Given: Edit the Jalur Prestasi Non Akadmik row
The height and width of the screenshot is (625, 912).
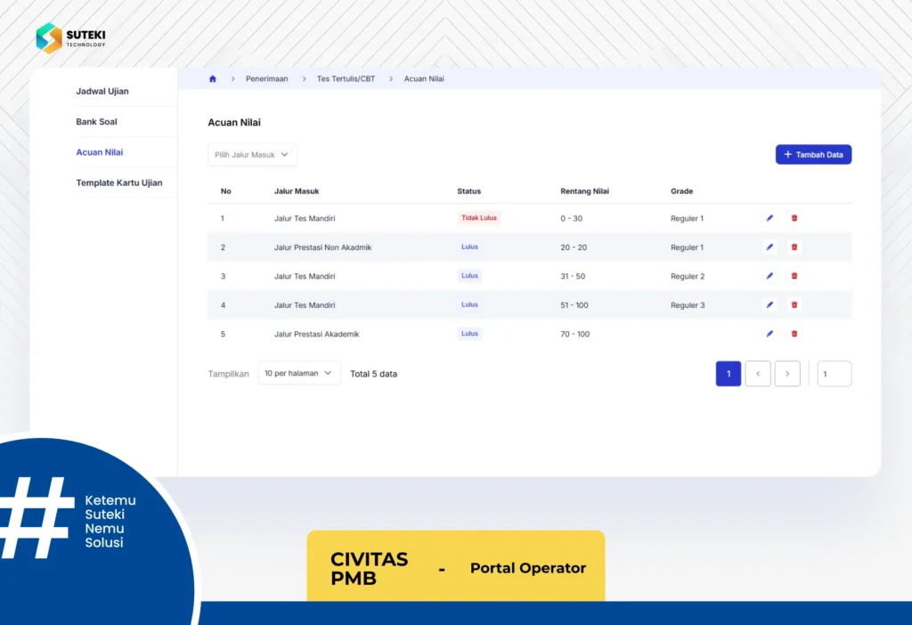Looking at the screenshot, I should (769, 248).
